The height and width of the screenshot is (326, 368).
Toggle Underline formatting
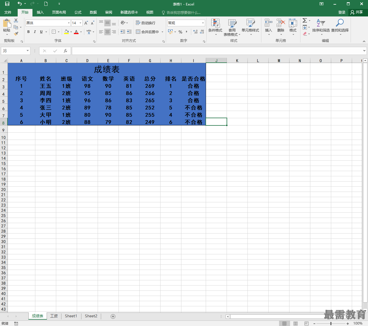(x=41, y=32)
